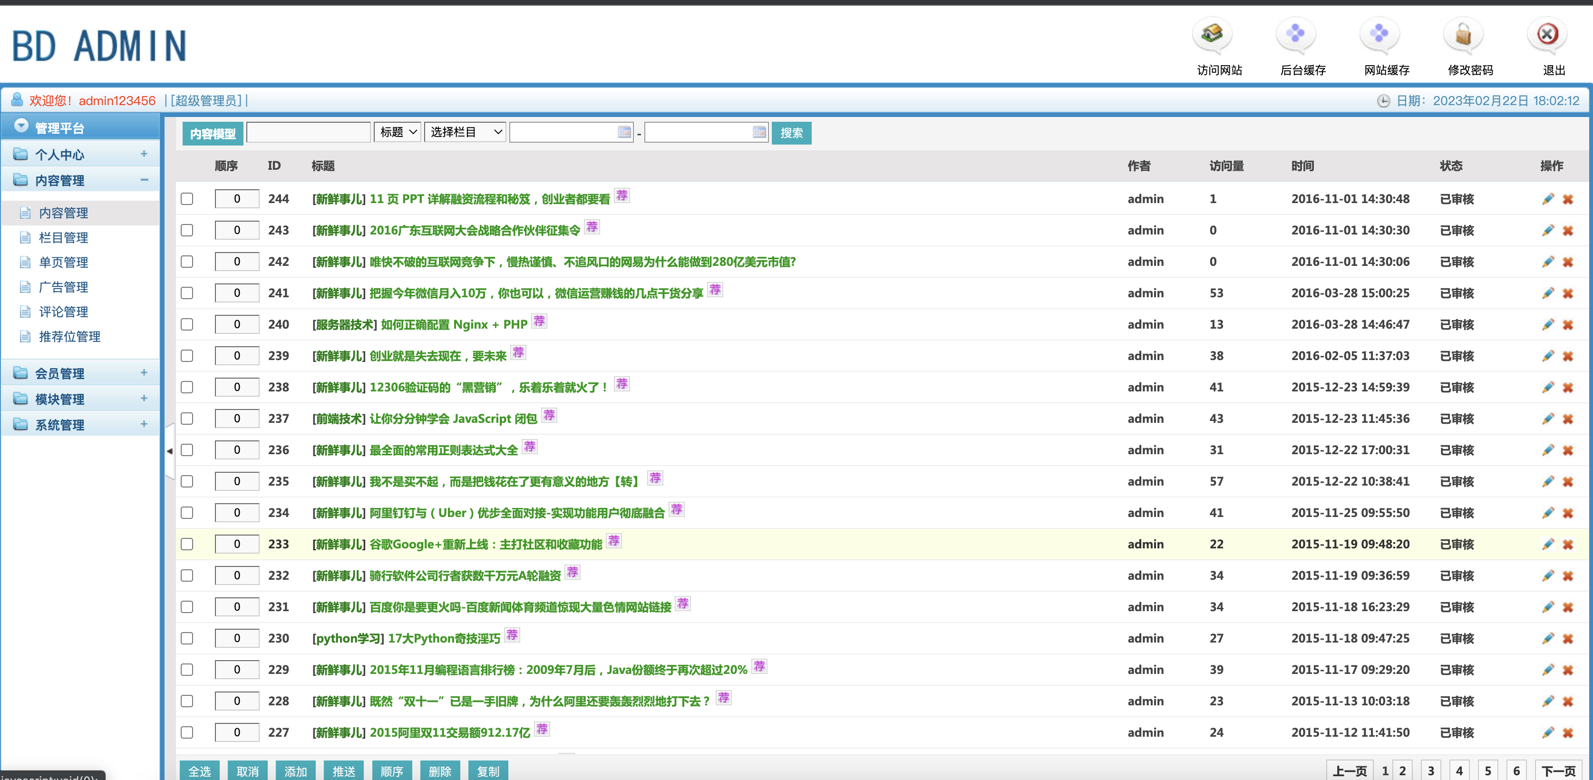Viewport: 1593px width, 780px height.
Task: Go to 下一页 in pagination
Action: [x=1558, y=770]
